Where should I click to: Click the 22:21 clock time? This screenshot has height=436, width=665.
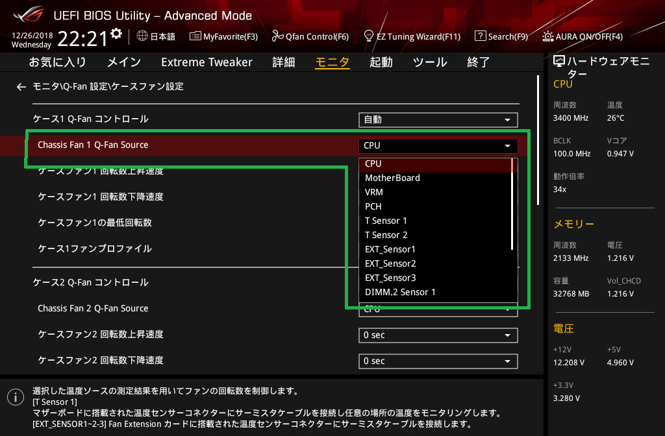[82, 39]
